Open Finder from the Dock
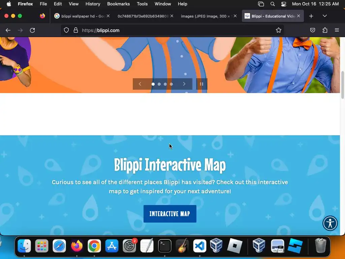The height and width of the screenshot is (259, 345). [x=24, y=246]
